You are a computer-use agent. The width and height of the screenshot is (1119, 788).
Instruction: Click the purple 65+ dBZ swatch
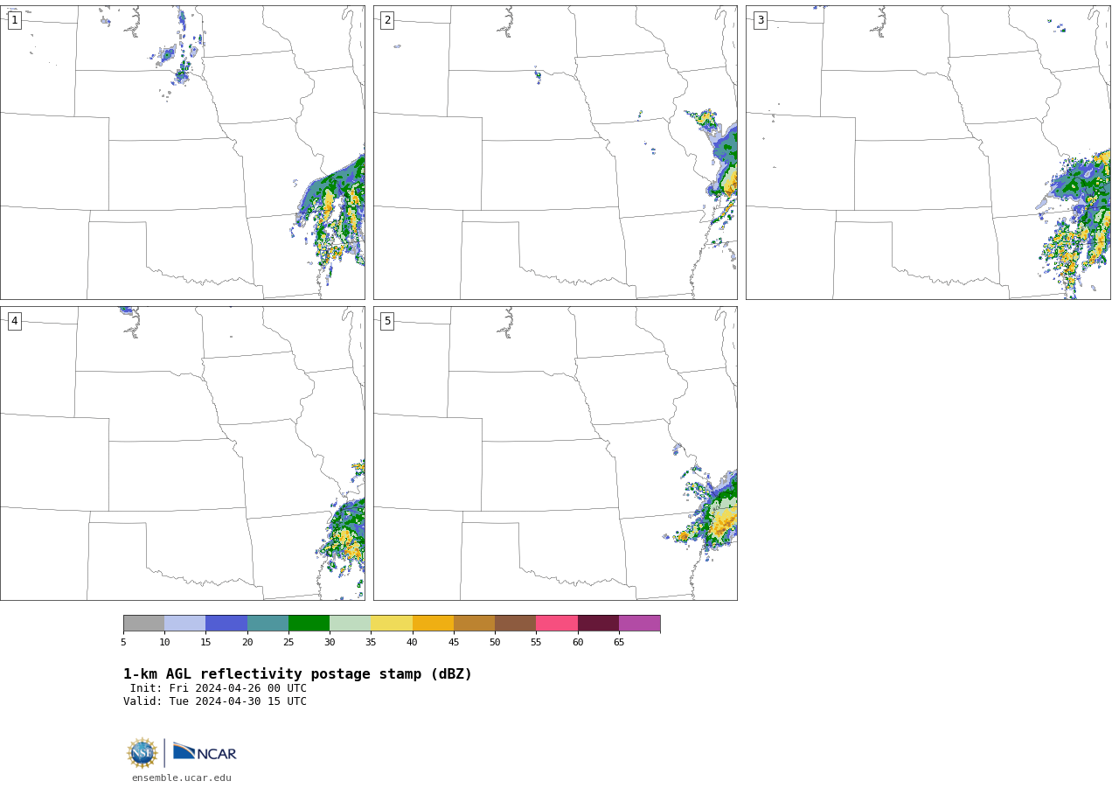point(639,624)
